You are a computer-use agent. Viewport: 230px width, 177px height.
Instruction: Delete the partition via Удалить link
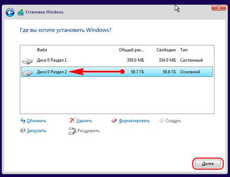[x=84, y=121]
